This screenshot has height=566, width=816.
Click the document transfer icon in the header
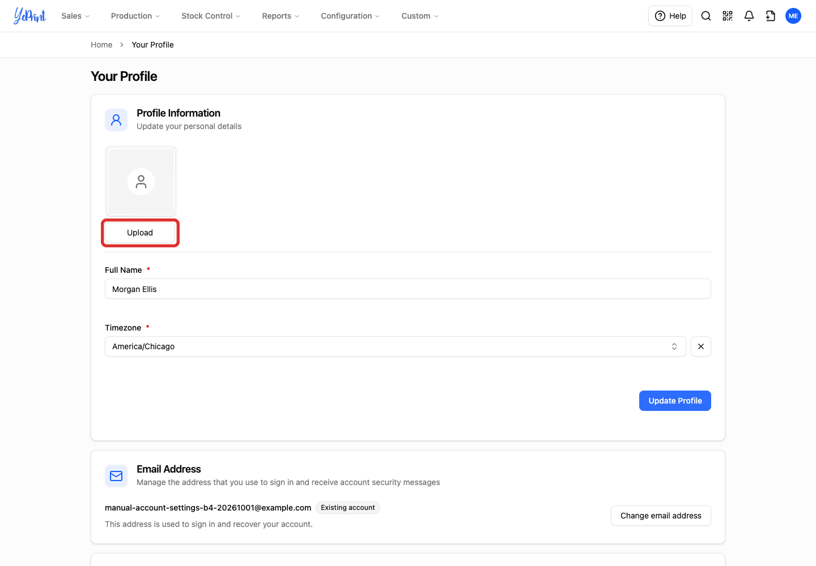pos(771,16)
